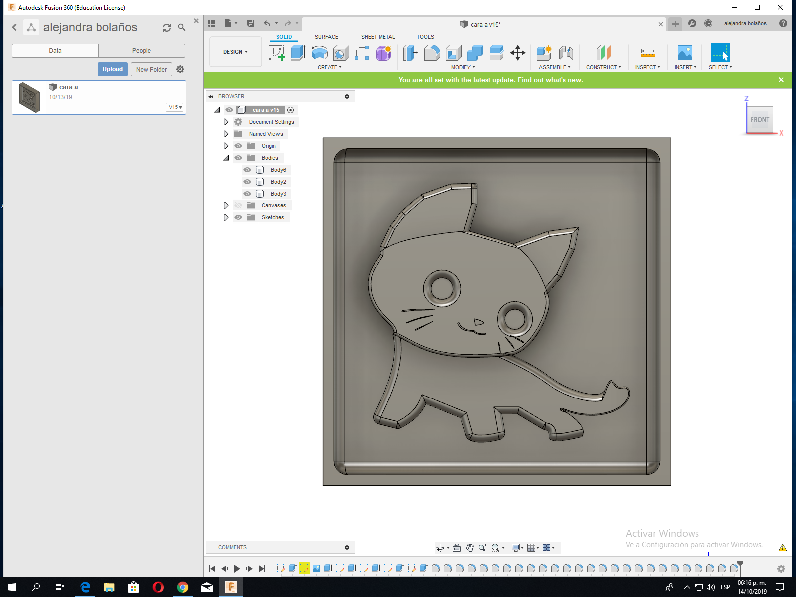Switch to the SOLID tab
The image size is (796, 597).
284,37
